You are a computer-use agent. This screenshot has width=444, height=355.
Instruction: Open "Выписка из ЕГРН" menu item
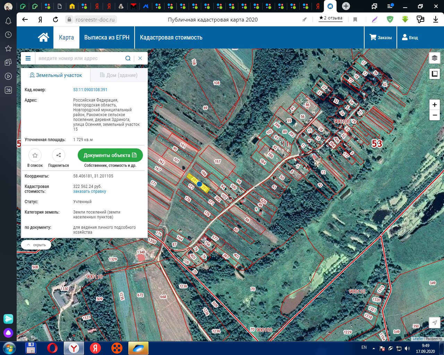pyautogui.click(x=107, y=37)
